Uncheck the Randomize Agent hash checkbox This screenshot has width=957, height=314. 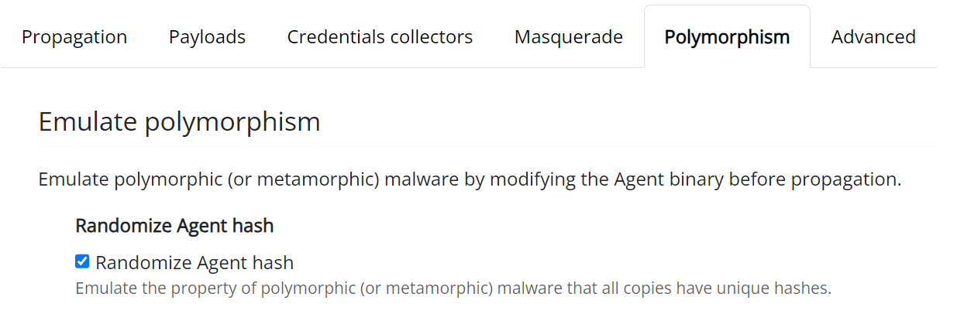(x=82, y=261)
